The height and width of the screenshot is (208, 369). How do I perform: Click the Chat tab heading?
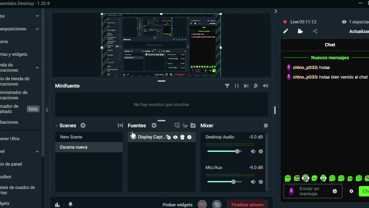(x=330, y=45)
